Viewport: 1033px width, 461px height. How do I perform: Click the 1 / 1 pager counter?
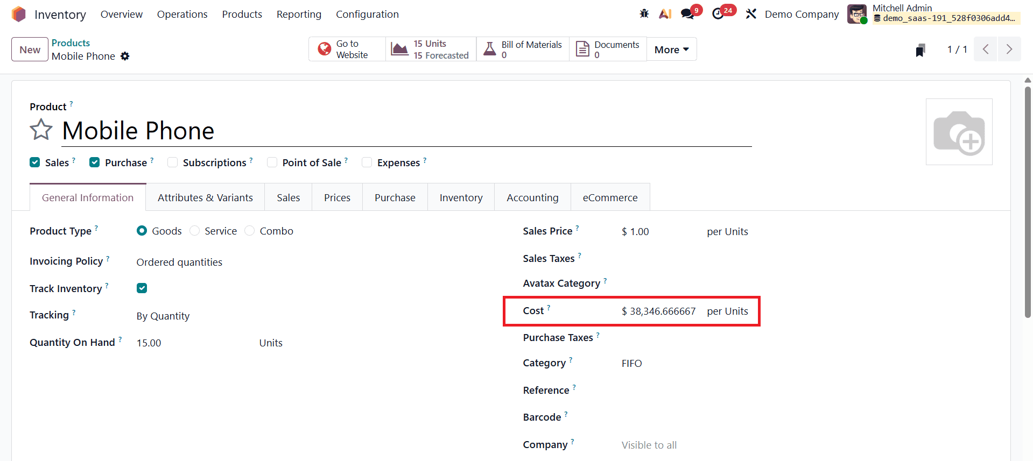[x=957, y=49]
